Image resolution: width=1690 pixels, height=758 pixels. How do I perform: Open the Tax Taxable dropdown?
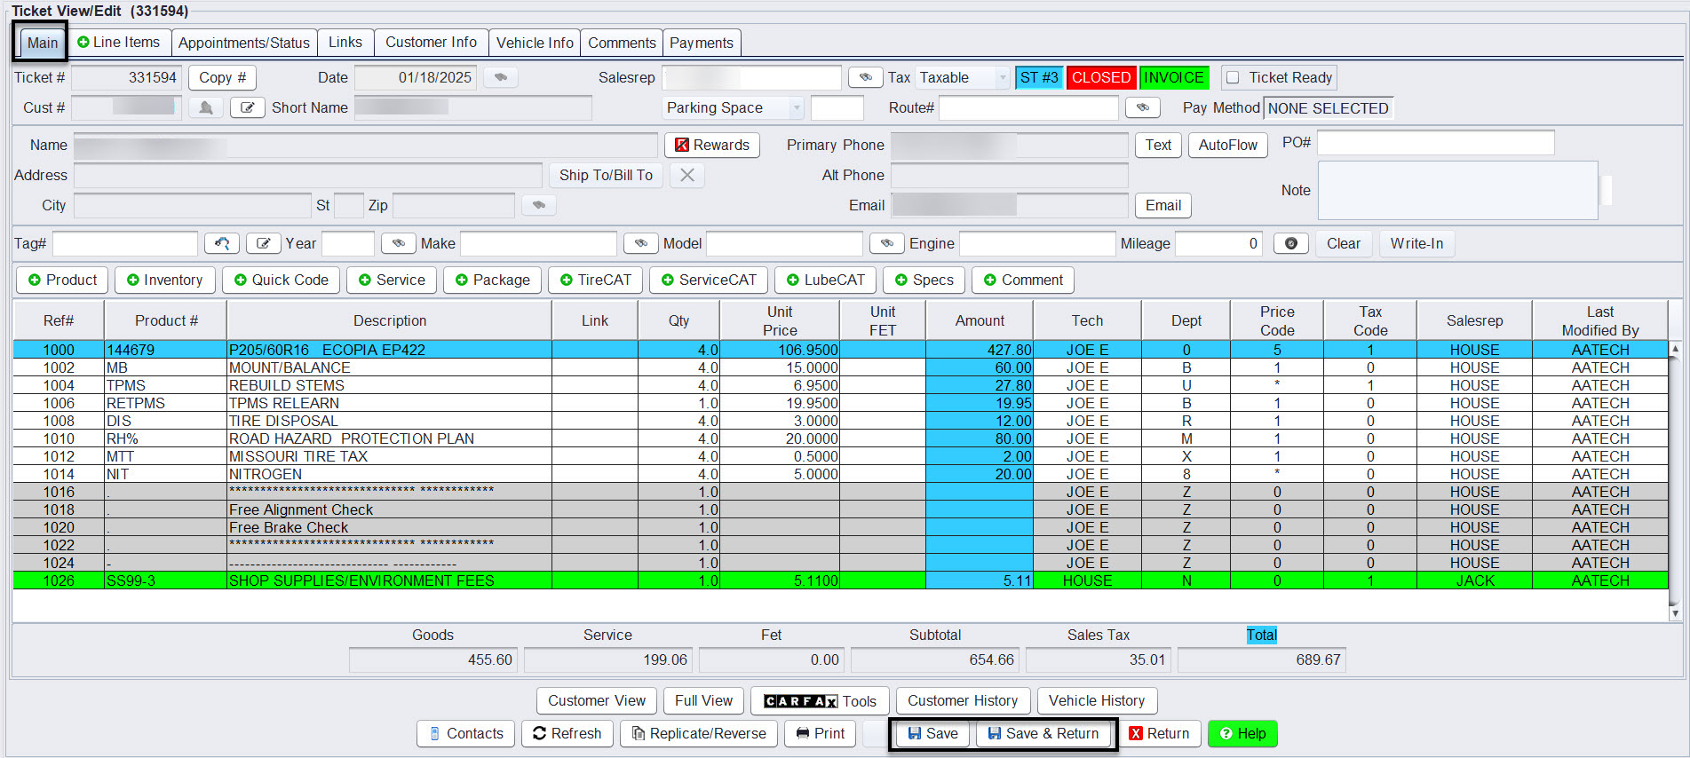tap(1002, 78)
